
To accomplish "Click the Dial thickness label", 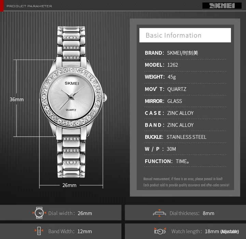I will click(x=184, y=213).
